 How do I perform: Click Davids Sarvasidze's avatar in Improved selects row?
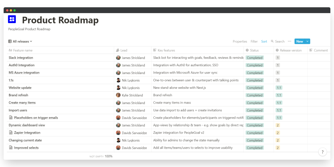(x=118, y=148)
